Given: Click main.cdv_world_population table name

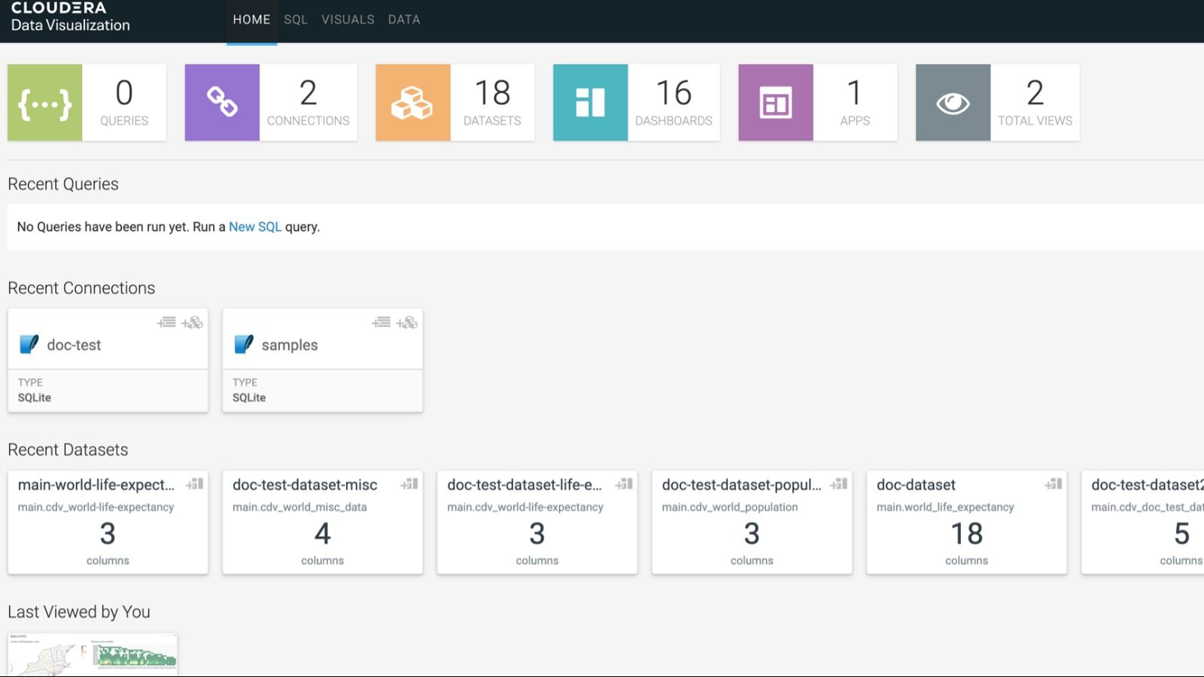Looking at the screenshot, I should pyautogui.click(x=730, y=507).
